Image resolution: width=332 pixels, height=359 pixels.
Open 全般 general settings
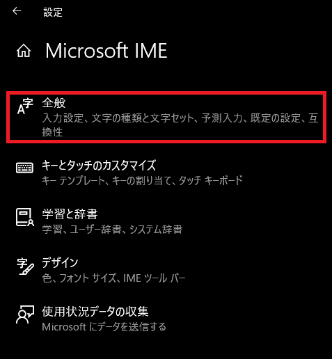166,118
